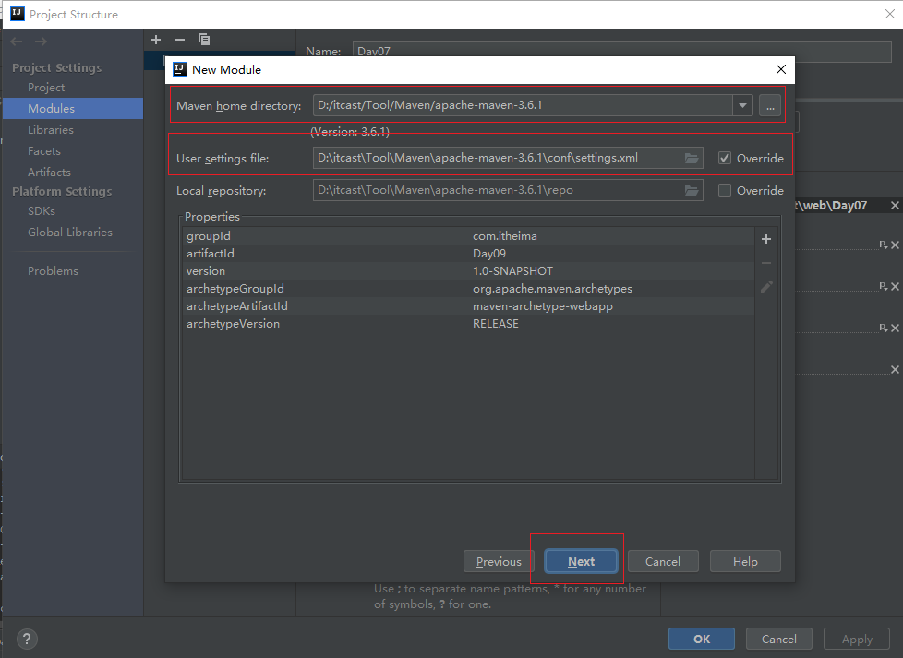Click folder icon in Local repository field
Viewport: 903px width, 658px height.
(x=692, y=191)
